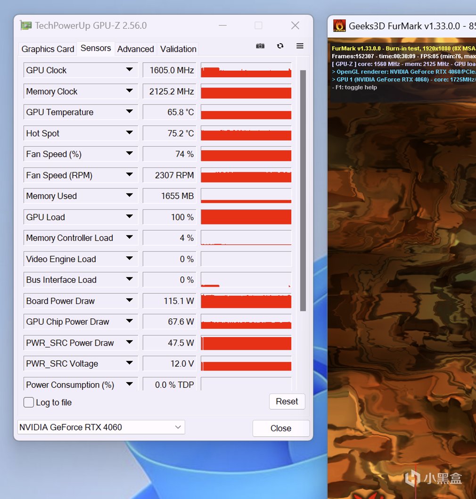Click the 1605.0 MHz GPU Clock value
Image resolution: width=476 pixels, height=499 pixels.
point(170,70)
